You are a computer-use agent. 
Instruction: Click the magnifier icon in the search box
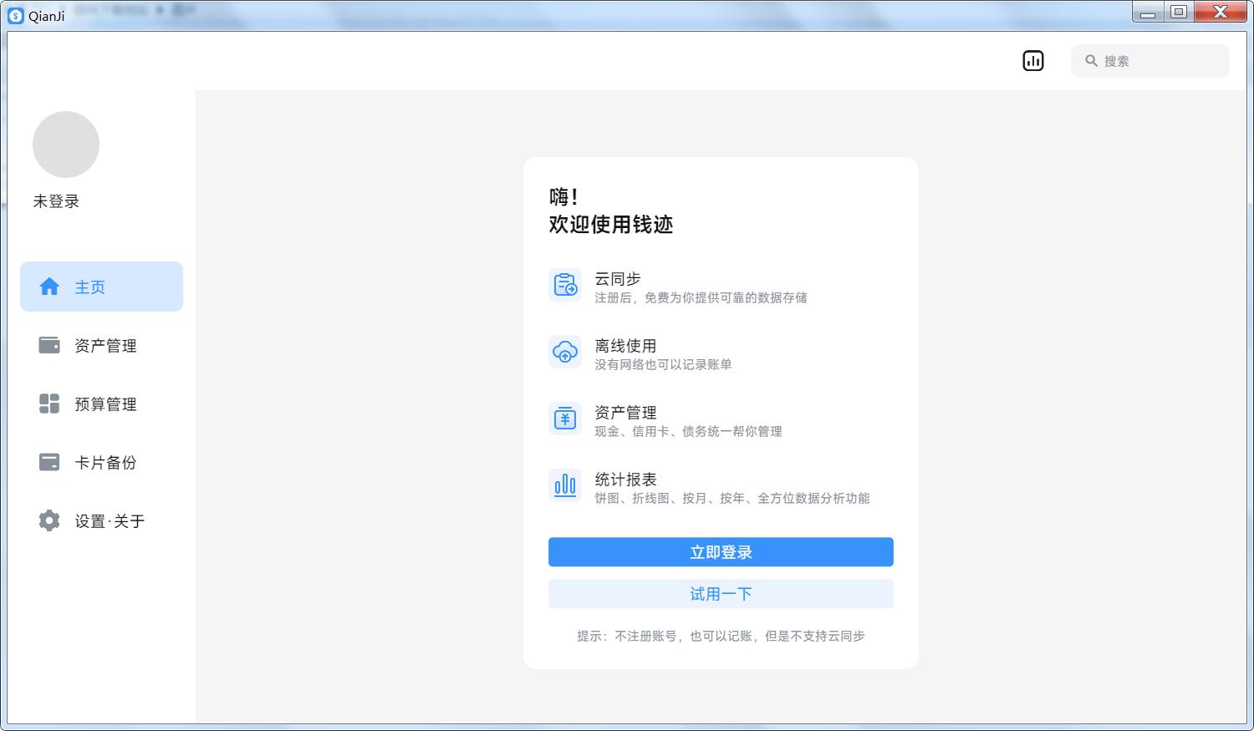(1091, 61)
